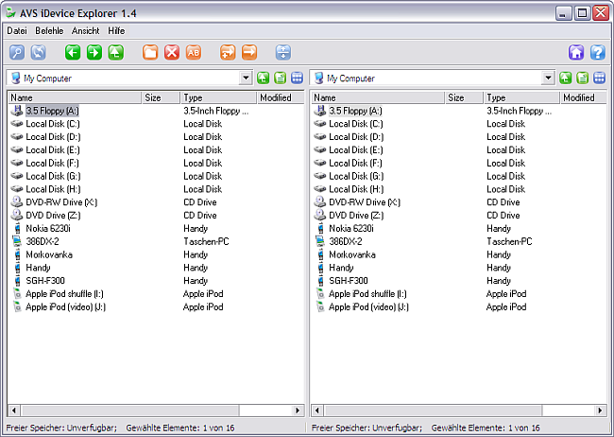Click left panel horizontal scrollbar thumb
Screen dimensions: 614x437
pos(129,411)
